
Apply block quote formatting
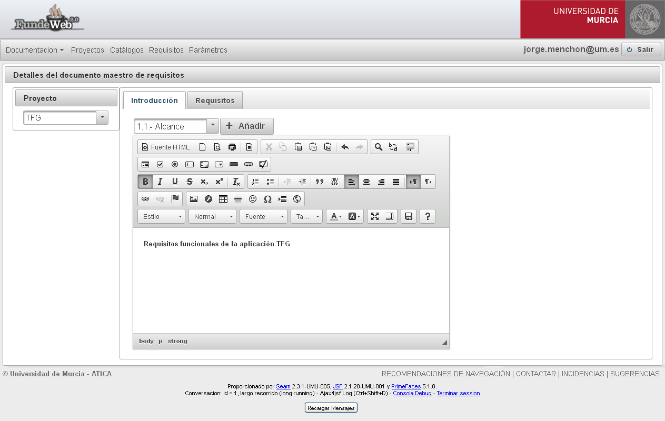pyautogui.click(x=320, y=182)
